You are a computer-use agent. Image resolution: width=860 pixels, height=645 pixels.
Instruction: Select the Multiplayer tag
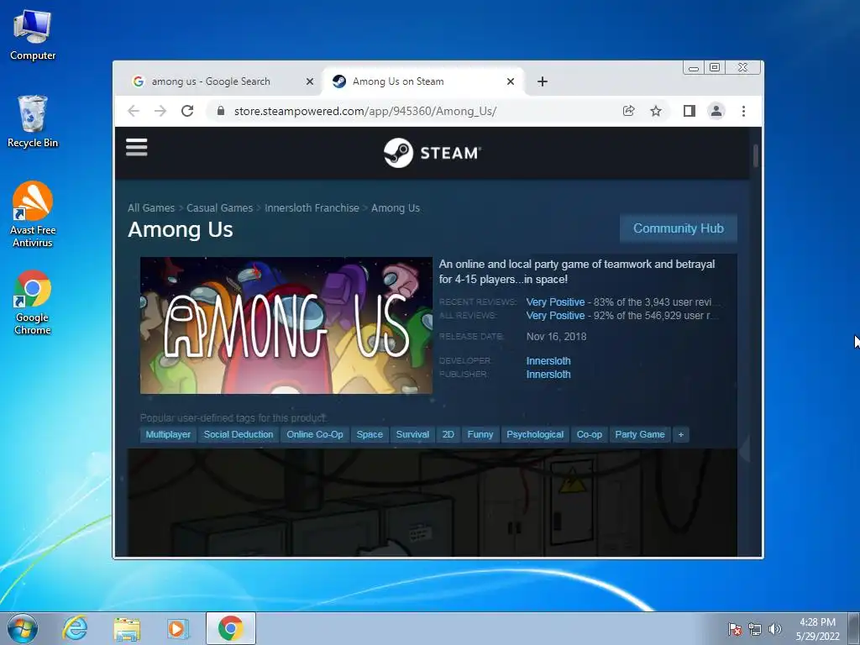tap(168, 434)
